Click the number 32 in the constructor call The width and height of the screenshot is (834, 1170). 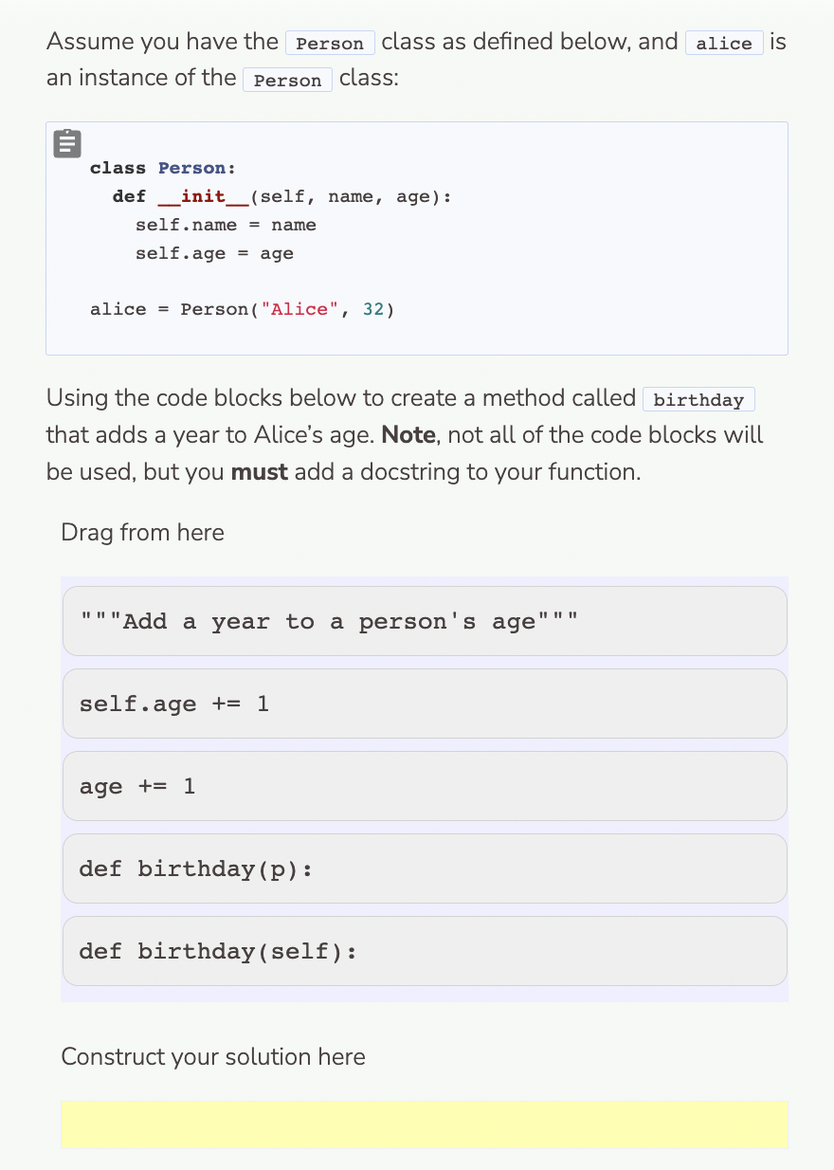tap(372, 309)
